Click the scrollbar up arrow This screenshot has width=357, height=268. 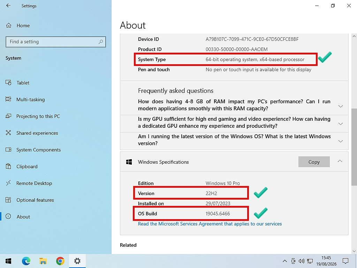pyautogui.click(x=354, y=36)
